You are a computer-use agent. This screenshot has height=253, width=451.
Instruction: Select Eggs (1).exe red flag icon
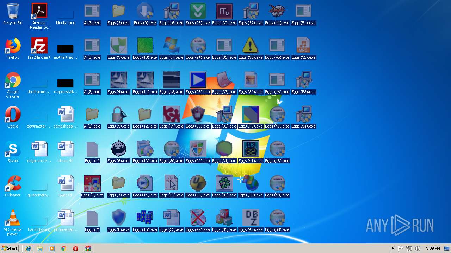pos(92,183)
